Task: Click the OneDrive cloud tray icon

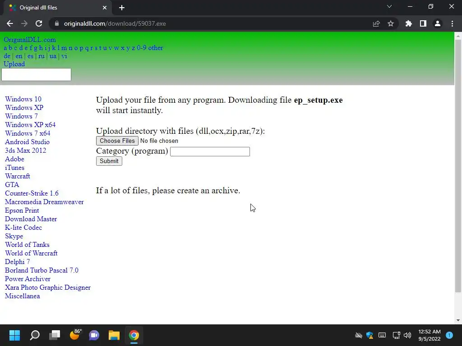Action: [x=358, y=335]
